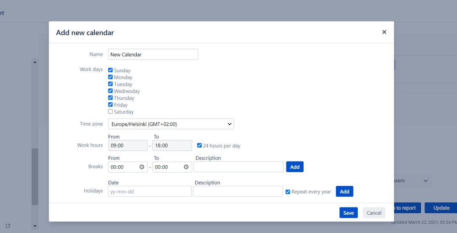Uncheck the Sunday work day checkbox
Image resolution: width=457 pixels, height=233 pixels.
[x=110, y=70]
